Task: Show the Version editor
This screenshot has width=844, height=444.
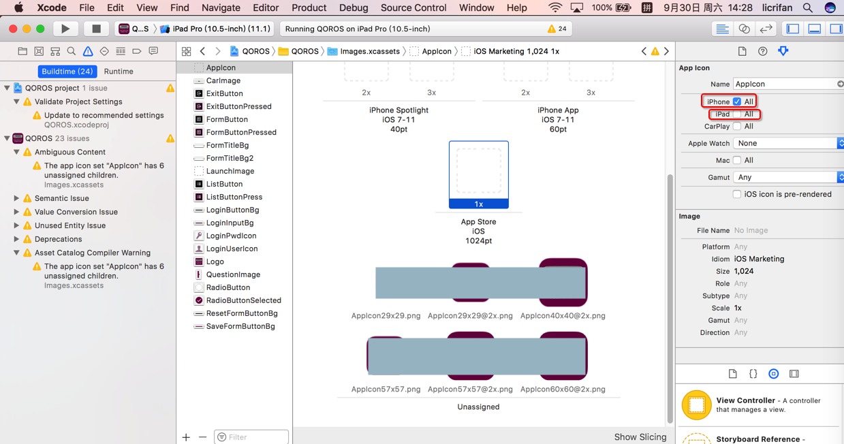Action: pyautogui.click(x=766, y=29)
